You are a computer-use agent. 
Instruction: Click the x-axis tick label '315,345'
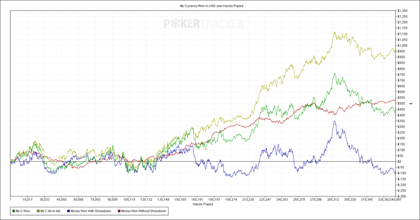coord(367,200)
